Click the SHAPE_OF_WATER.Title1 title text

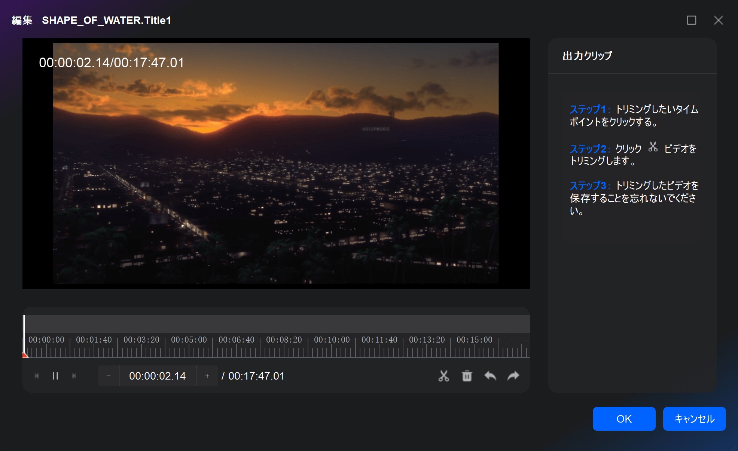pos(107,20)
